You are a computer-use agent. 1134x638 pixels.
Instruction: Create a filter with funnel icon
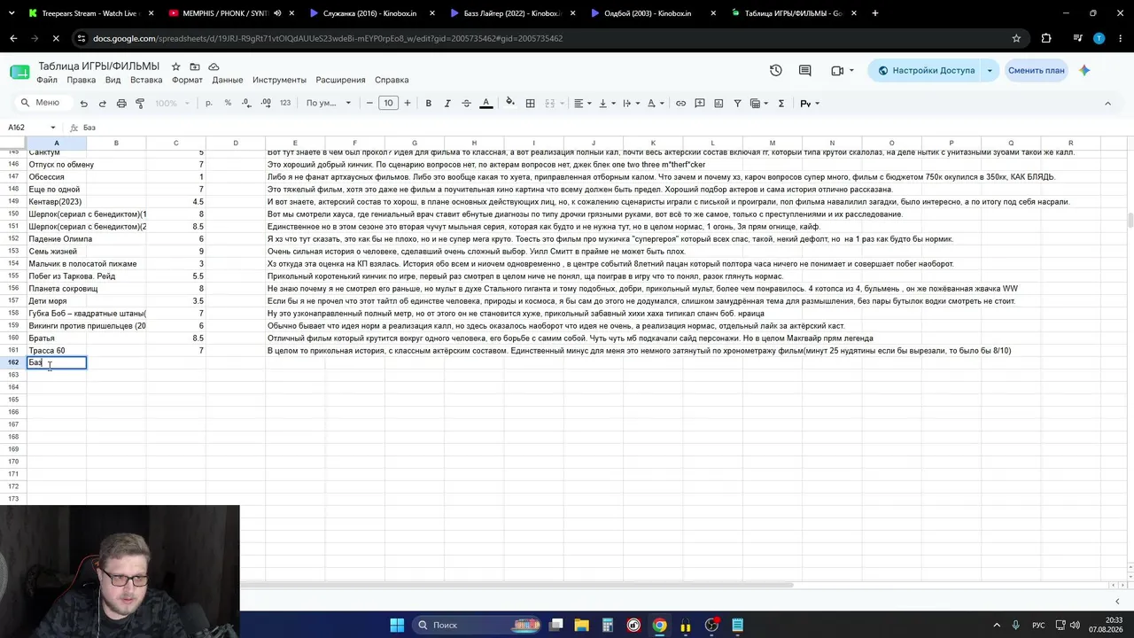(x=737, y=104)
